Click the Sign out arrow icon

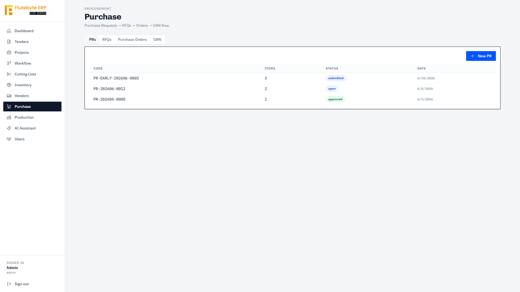tap(9, 284)
